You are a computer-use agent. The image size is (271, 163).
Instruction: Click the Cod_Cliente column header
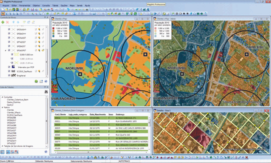[60, 114]
